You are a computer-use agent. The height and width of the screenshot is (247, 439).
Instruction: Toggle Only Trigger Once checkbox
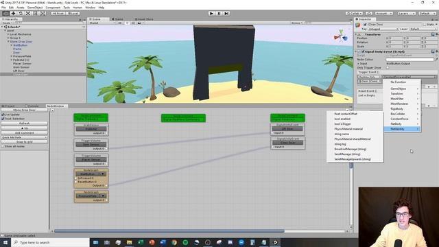pos(388,68)
